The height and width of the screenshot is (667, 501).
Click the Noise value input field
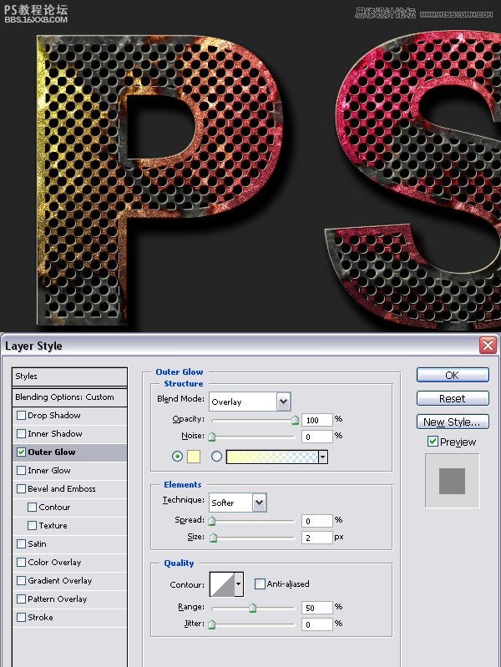317,437
